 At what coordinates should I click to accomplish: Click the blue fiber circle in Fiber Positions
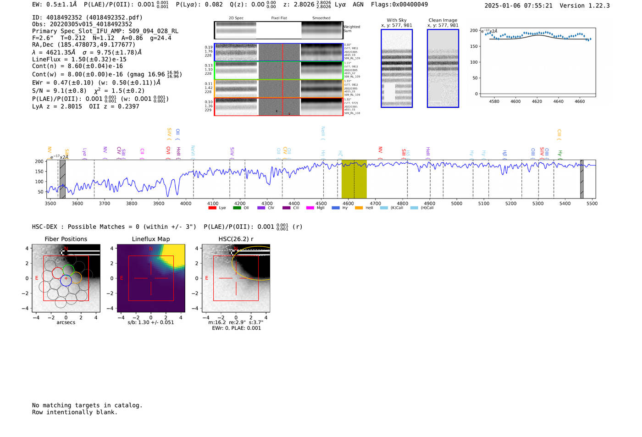66,281
